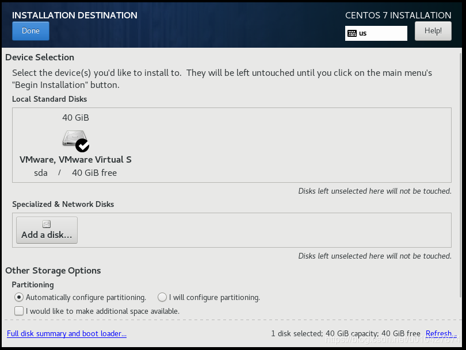Open Full disk summary and boot loader link

click(x=67, y=334)
